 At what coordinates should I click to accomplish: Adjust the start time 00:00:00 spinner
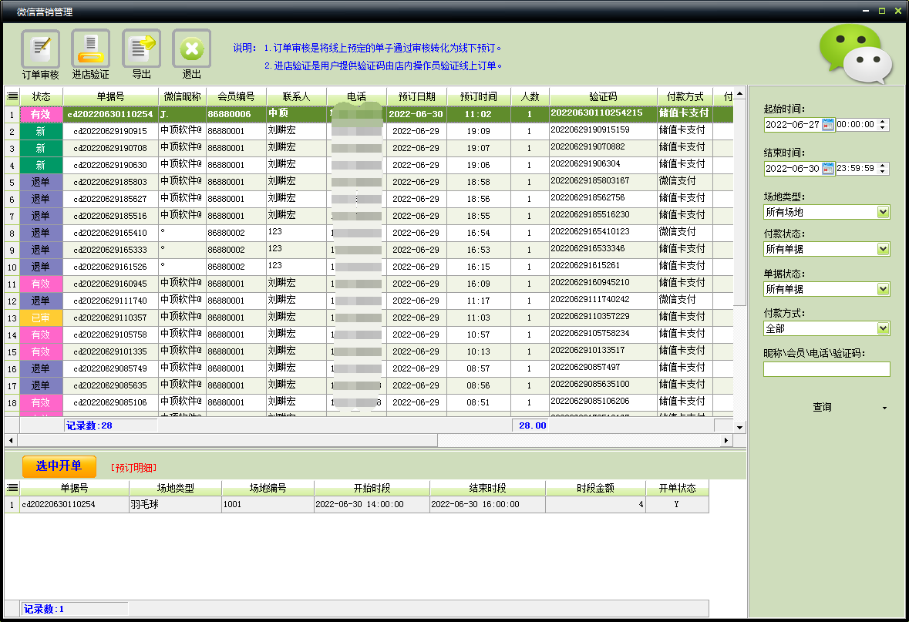click(x=882, y=125)
